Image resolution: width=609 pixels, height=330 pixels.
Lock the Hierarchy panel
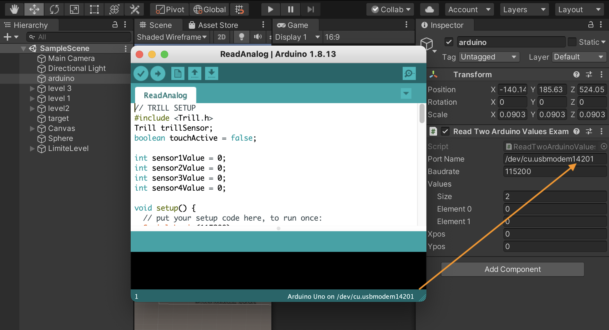point(115,25)
